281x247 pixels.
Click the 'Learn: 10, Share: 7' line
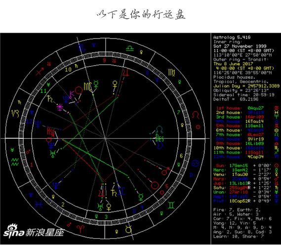(x=239, y=236)
